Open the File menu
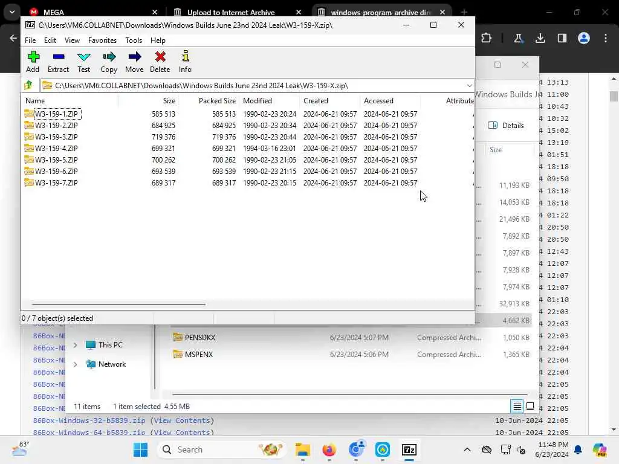This screenshot has width=619, height=464. click(30, 40)
